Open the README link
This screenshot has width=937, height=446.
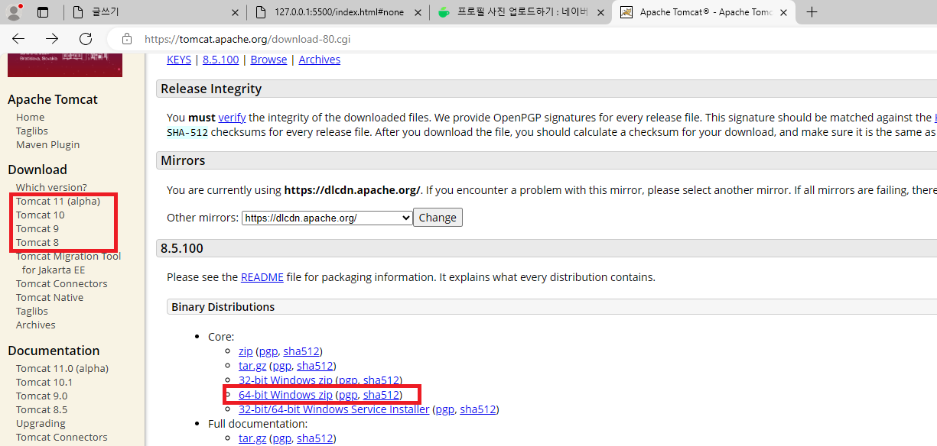tap(262, 277)
